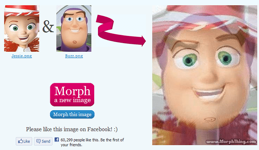Click the small Facebook logo icon
Image resolution: width=259 pixels, height=150 pixels.
57,139
